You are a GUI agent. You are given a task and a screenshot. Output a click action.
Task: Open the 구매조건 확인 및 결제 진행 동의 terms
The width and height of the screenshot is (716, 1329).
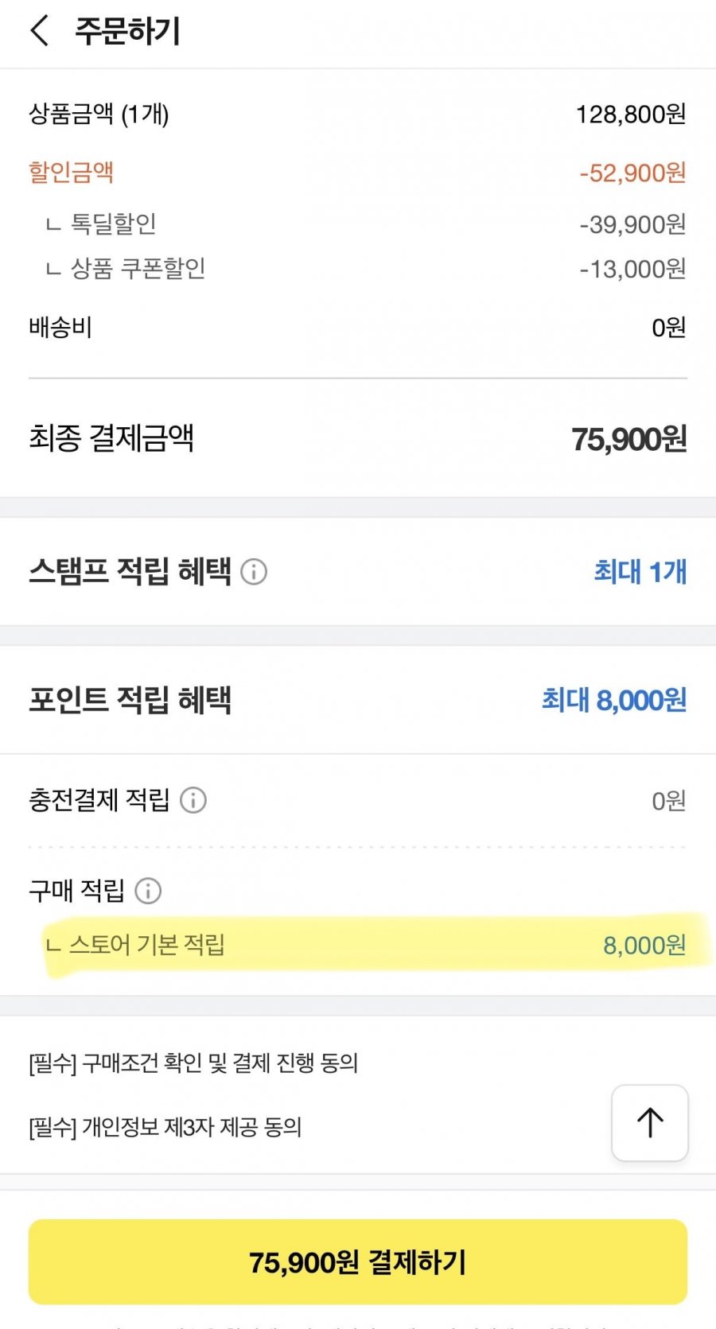193,1063
